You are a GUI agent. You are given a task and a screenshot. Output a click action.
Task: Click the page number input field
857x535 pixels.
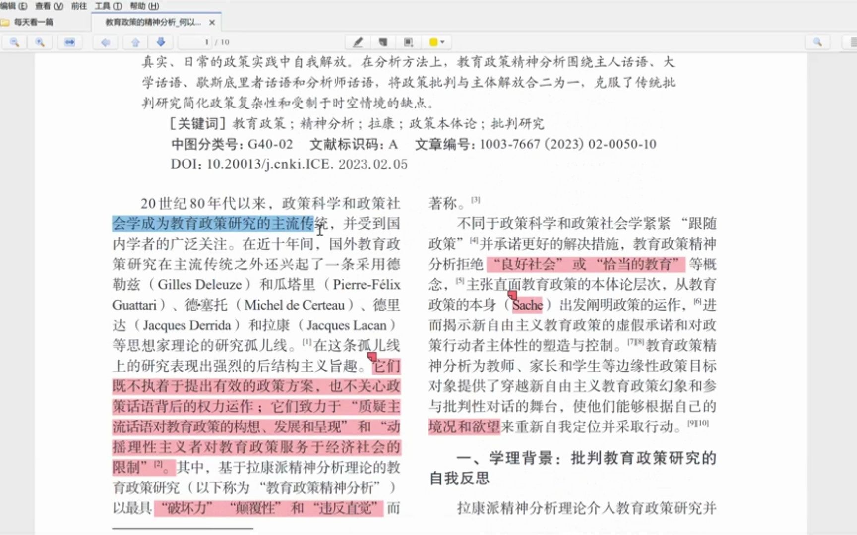coord(195,42)
